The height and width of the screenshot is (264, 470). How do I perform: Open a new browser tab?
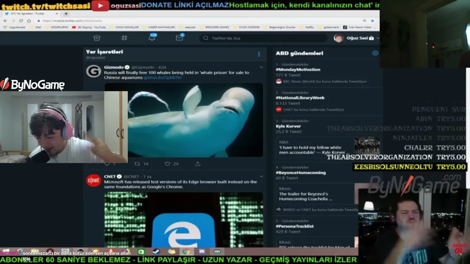point(66,14)
